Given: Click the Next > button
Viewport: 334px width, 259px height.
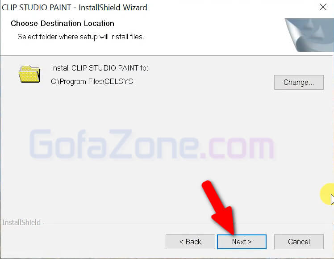Looking at the screenshot, I should (x=242, y=242).
